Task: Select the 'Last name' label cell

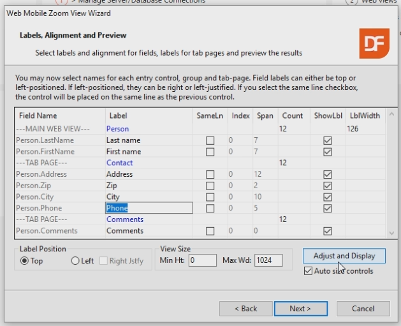Action: pyautogui.click(x=149, y=140)
